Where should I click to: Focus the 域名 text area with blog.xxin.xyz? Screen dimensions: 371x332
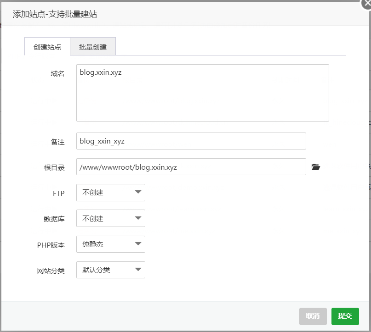[x=202, y=93]
